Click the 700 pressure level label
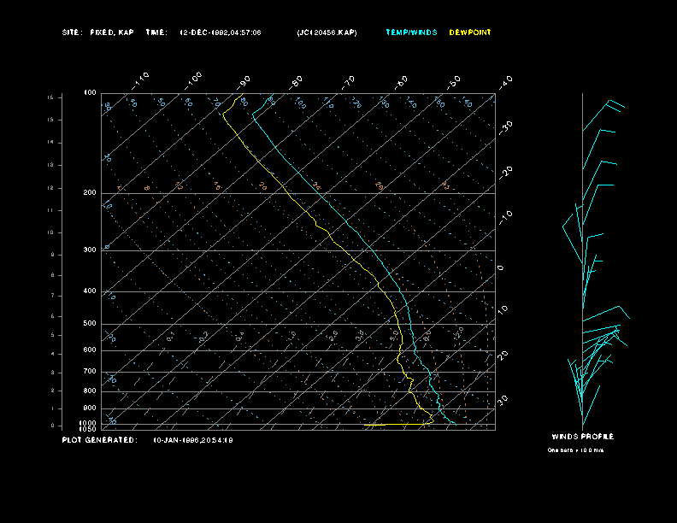Screen dimensions: 677x523 pos(90,371)
